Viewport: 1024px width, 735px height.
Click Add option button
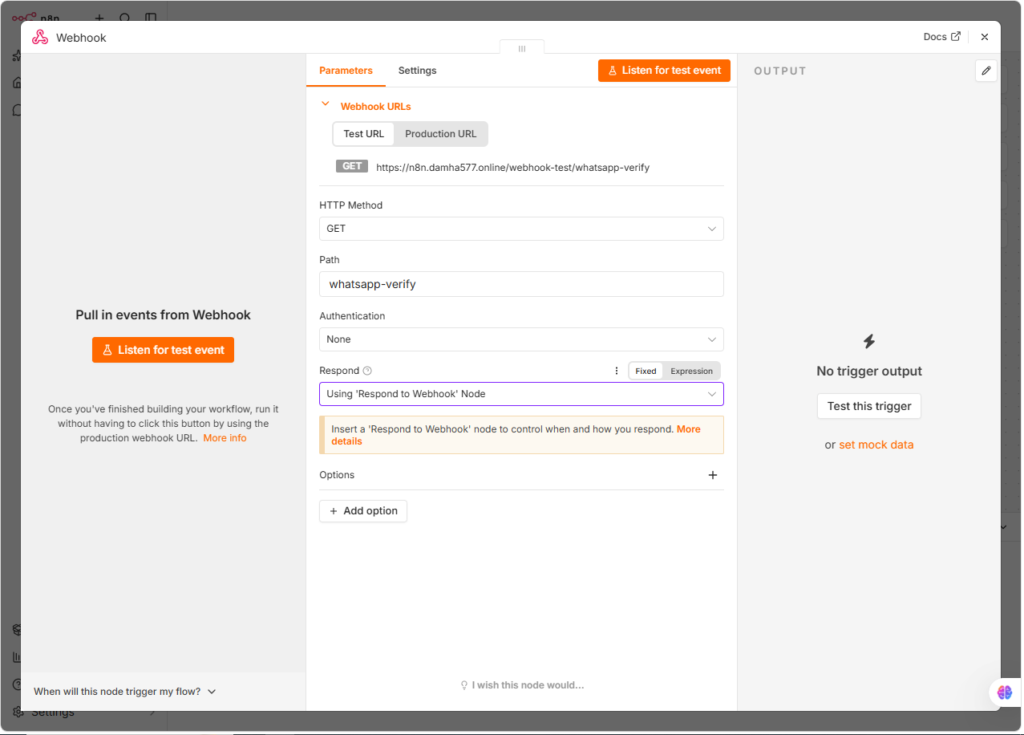pyautogui.click(x=363, y=511)
